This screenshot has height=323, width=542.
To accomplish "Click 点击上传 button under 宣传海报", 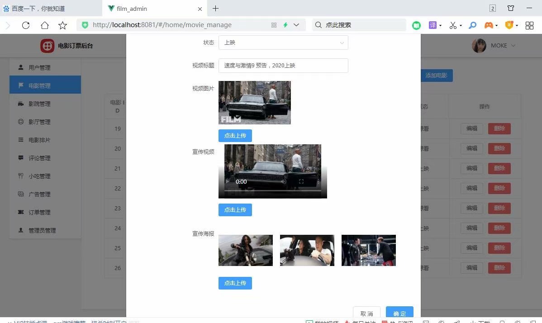I will pyautogui.click(x=235, y=283).
